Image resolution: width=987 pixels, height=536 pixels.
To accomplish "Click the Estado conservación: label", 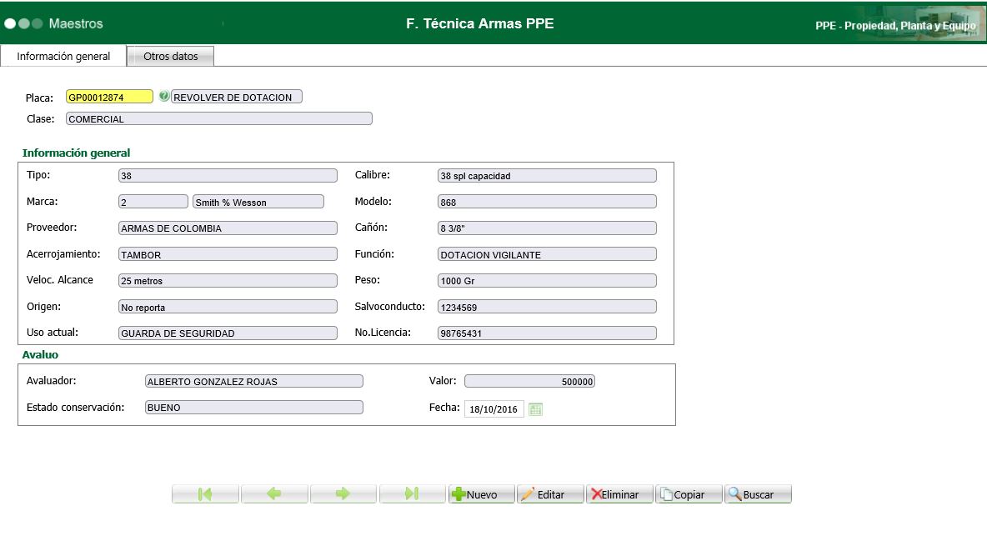I will point(76,407).
